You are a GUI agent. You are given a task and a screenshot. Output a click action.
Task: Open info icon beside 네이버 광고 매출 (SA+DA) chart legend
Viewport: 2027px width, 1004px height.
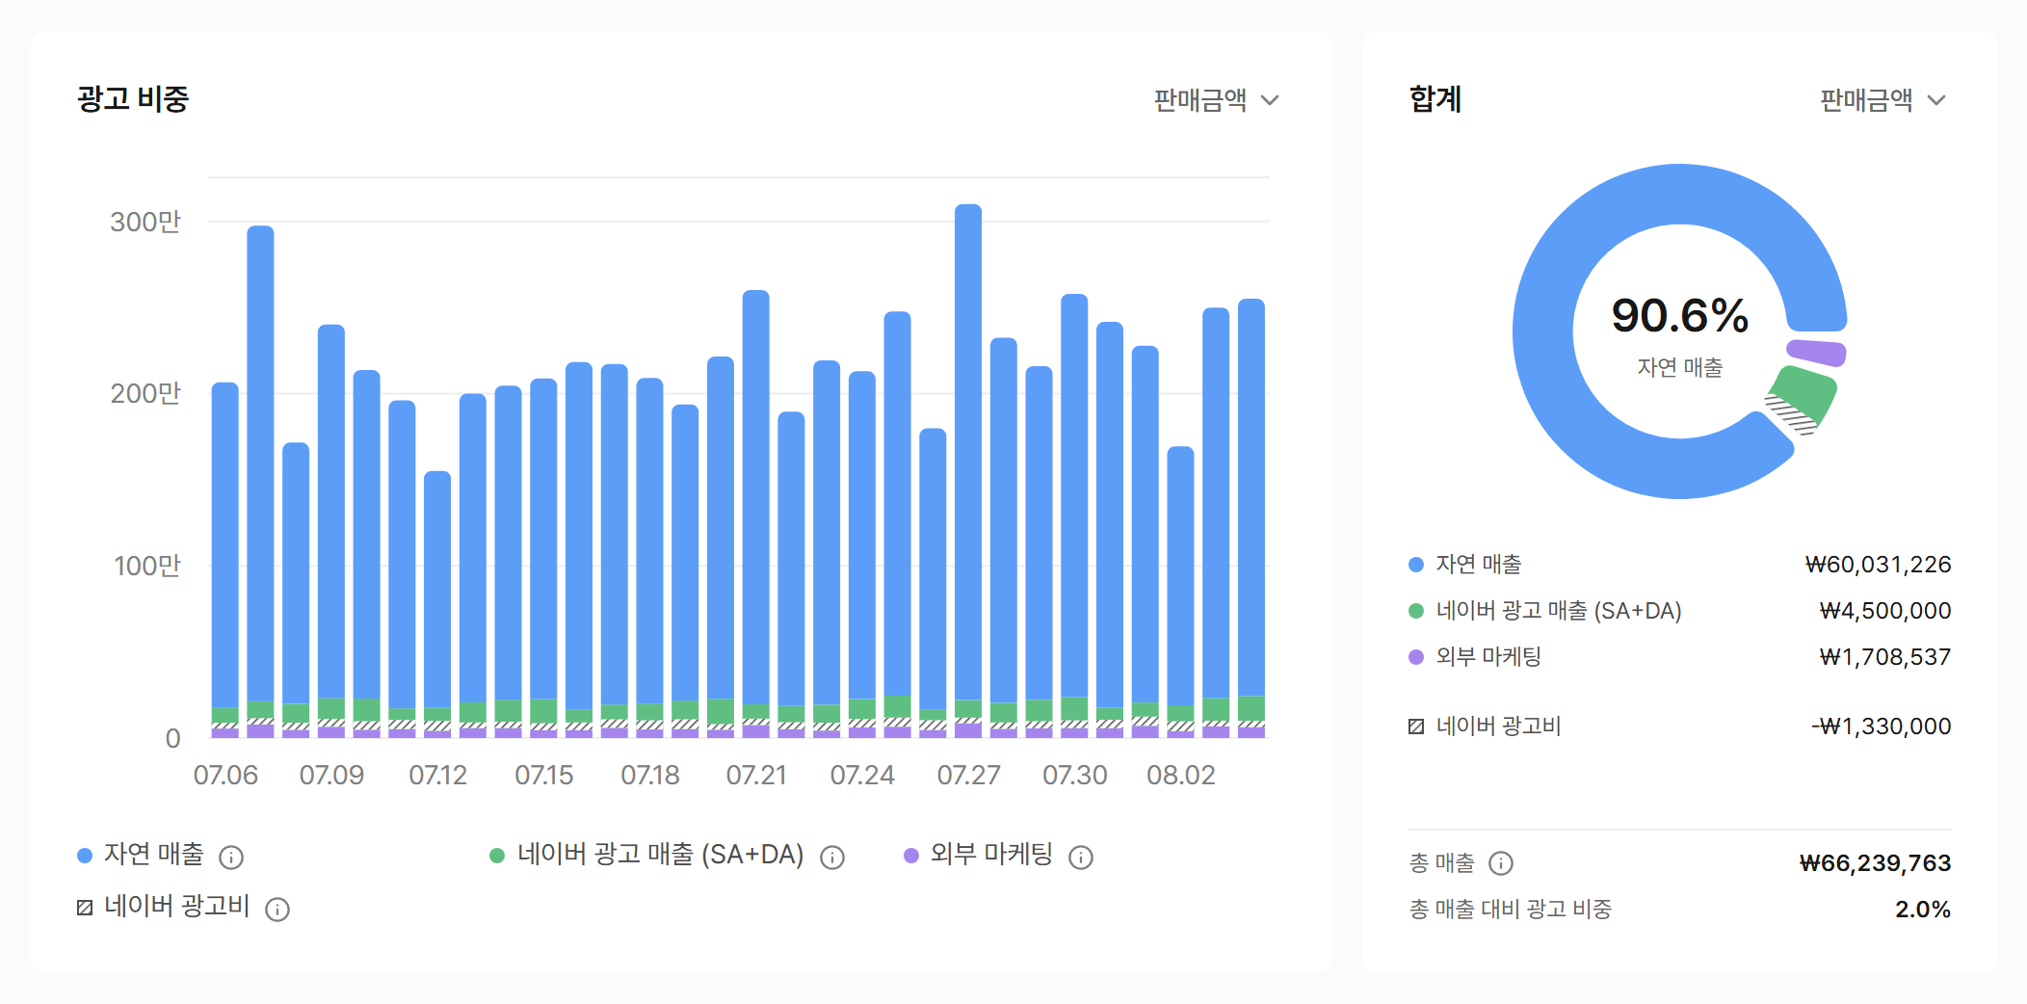click(x=832, y=857)
